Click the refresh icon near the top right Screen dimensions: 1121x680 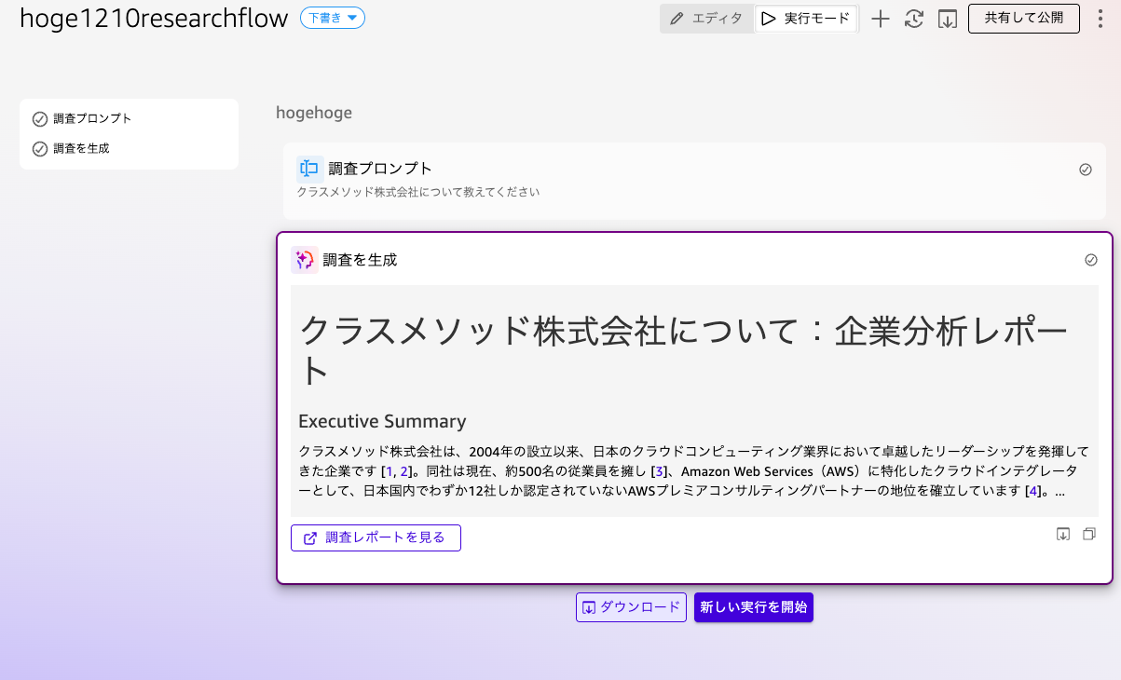coord(914,18)
